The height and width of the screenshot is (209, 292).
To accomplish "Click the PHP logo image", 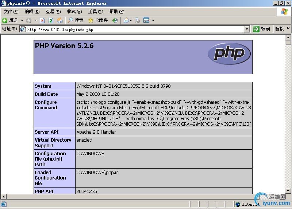I will pos(229,54).
